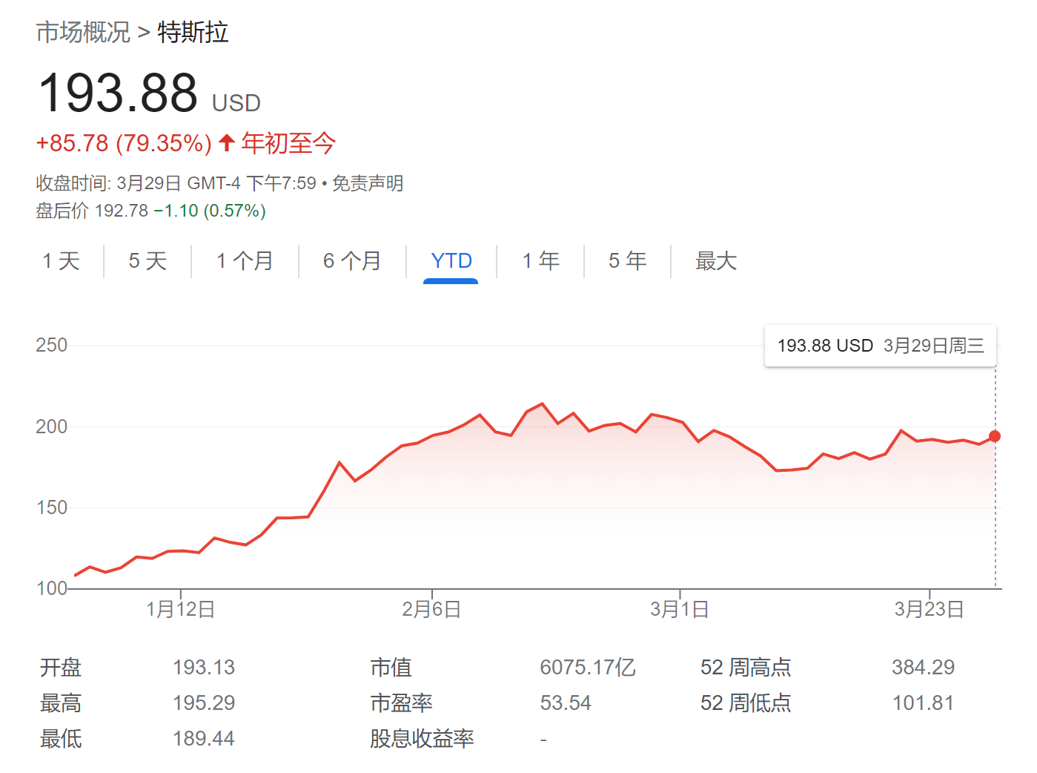Click the red up arrow icon
Screen dimensions: 1037x773
(x=227, y=142)
